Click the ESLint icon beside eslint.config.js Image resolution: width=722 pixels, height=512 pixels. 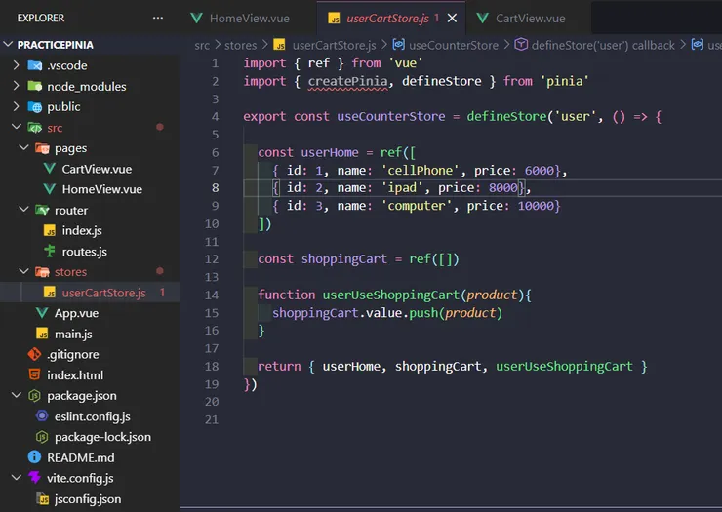point(42,416)
